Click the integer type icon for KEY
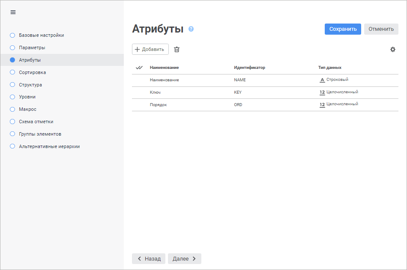 click(x=322, y=92)
